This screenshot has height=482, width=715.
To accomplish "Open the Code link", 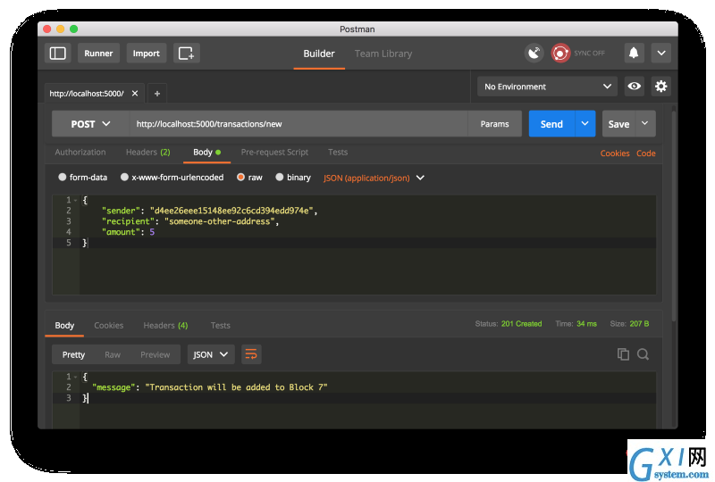I will click(x=646, y=153).
